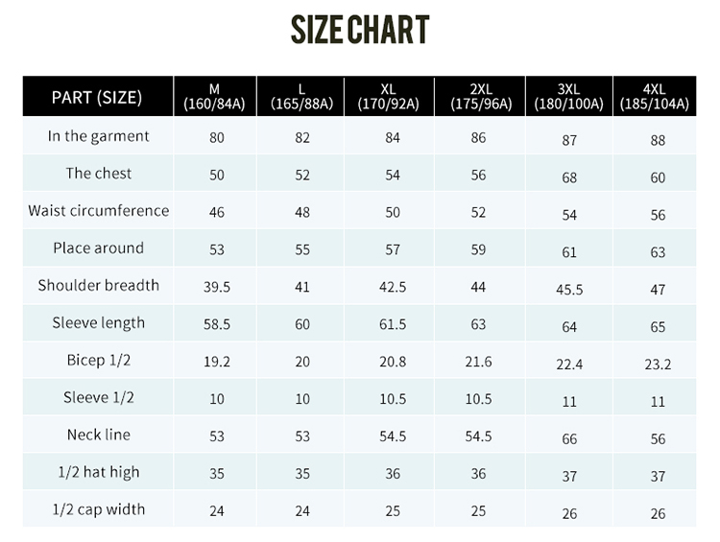Click the 19.2 bicep value cell
This screenshot has height=542, width=720.
(x=216, y=363)
